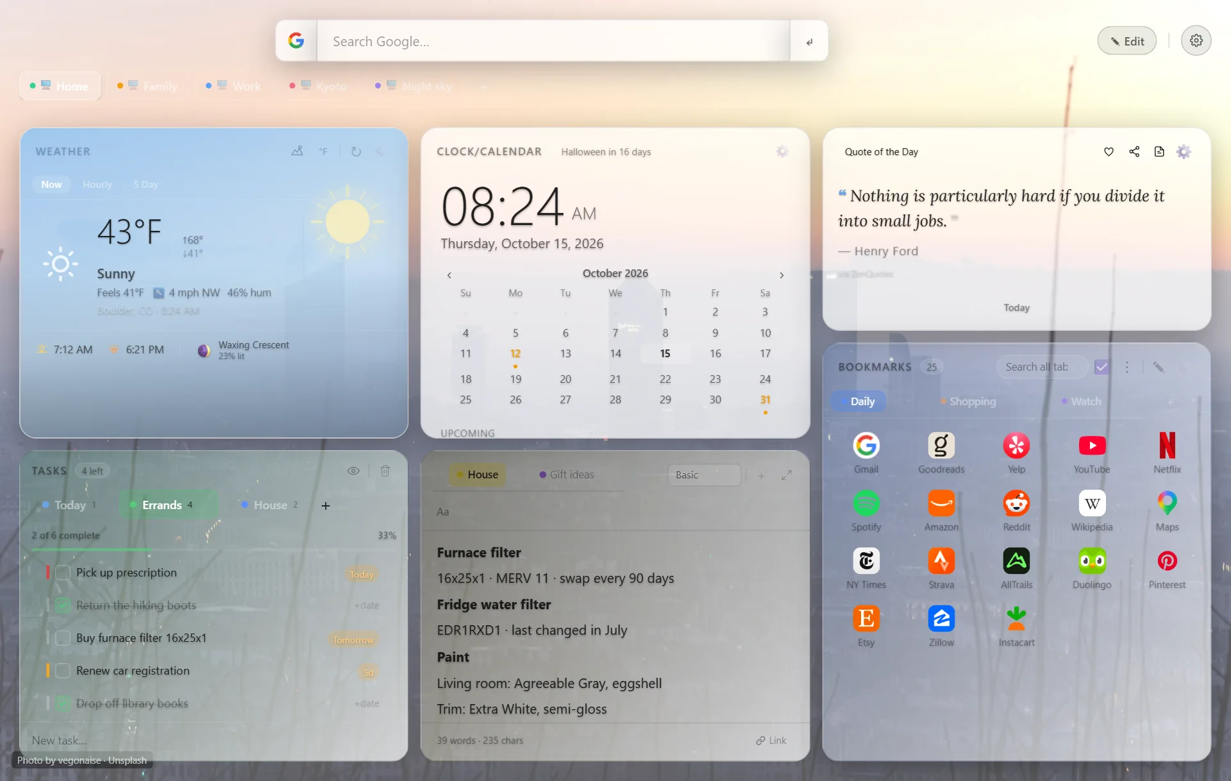The height and width of the screenshot is (781, 1231).
Task: Copy the quote using document icon
Action: (1159, 152)
